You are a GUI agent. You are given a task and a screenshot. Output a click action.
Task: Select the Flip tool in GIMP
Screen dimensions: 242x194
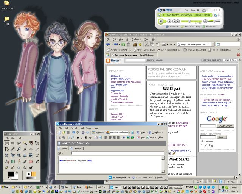31,155
